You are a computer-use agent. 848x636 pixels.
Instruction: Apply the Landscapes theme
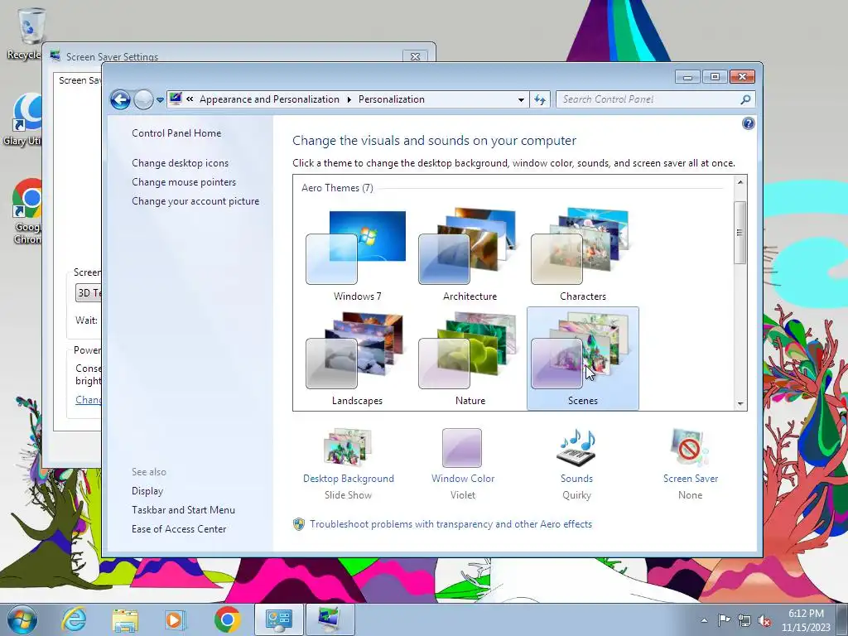click(356, 359)
